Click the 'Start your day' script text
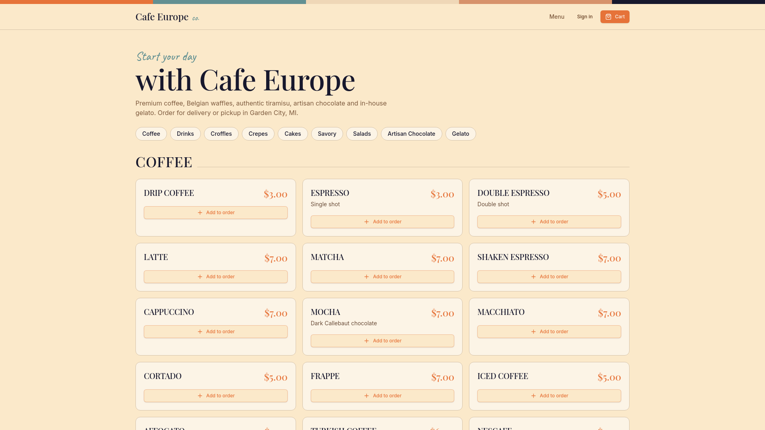The width and height of the screenshot is (765, 430). [167, 57]
